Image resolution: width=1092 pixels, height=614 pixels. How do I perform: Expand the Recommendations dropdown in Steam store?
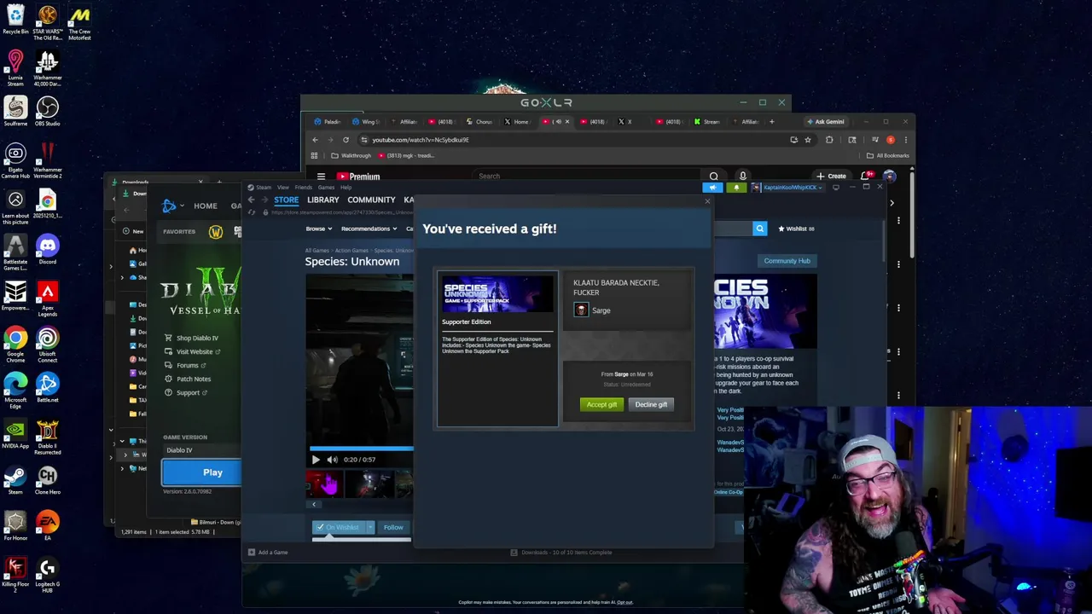tap(368, 229)
